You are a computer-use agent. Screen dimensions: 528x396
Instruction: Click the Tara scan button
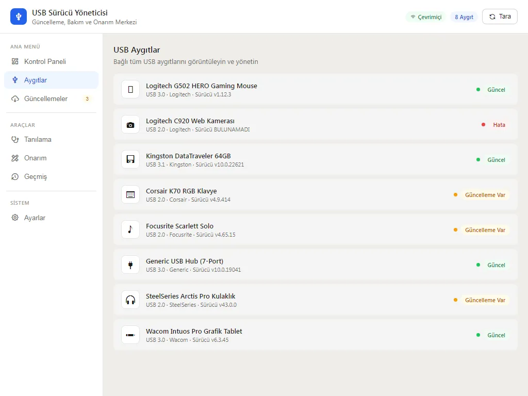click(x=500, y=16)
